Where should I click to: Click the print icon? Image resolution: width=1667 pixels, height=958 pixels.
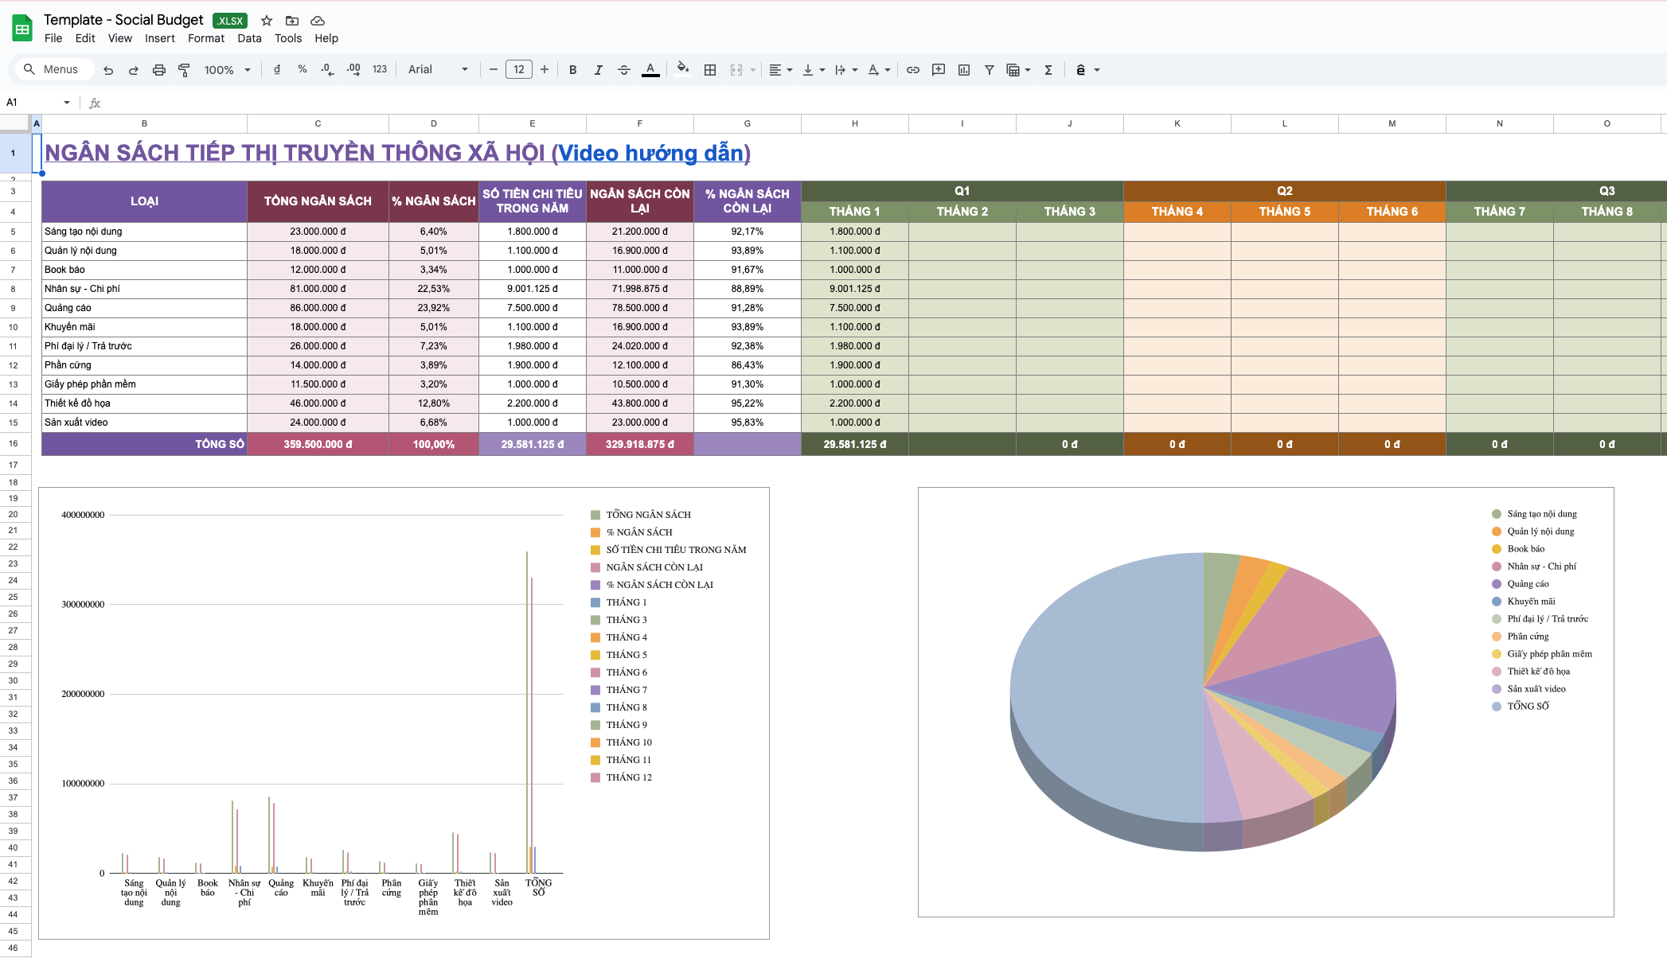tap(158, 70)
